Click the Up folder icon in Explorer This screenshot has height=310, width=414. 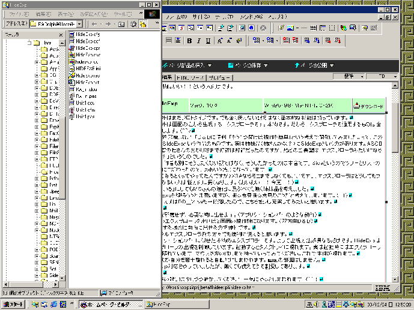point(121,24)
